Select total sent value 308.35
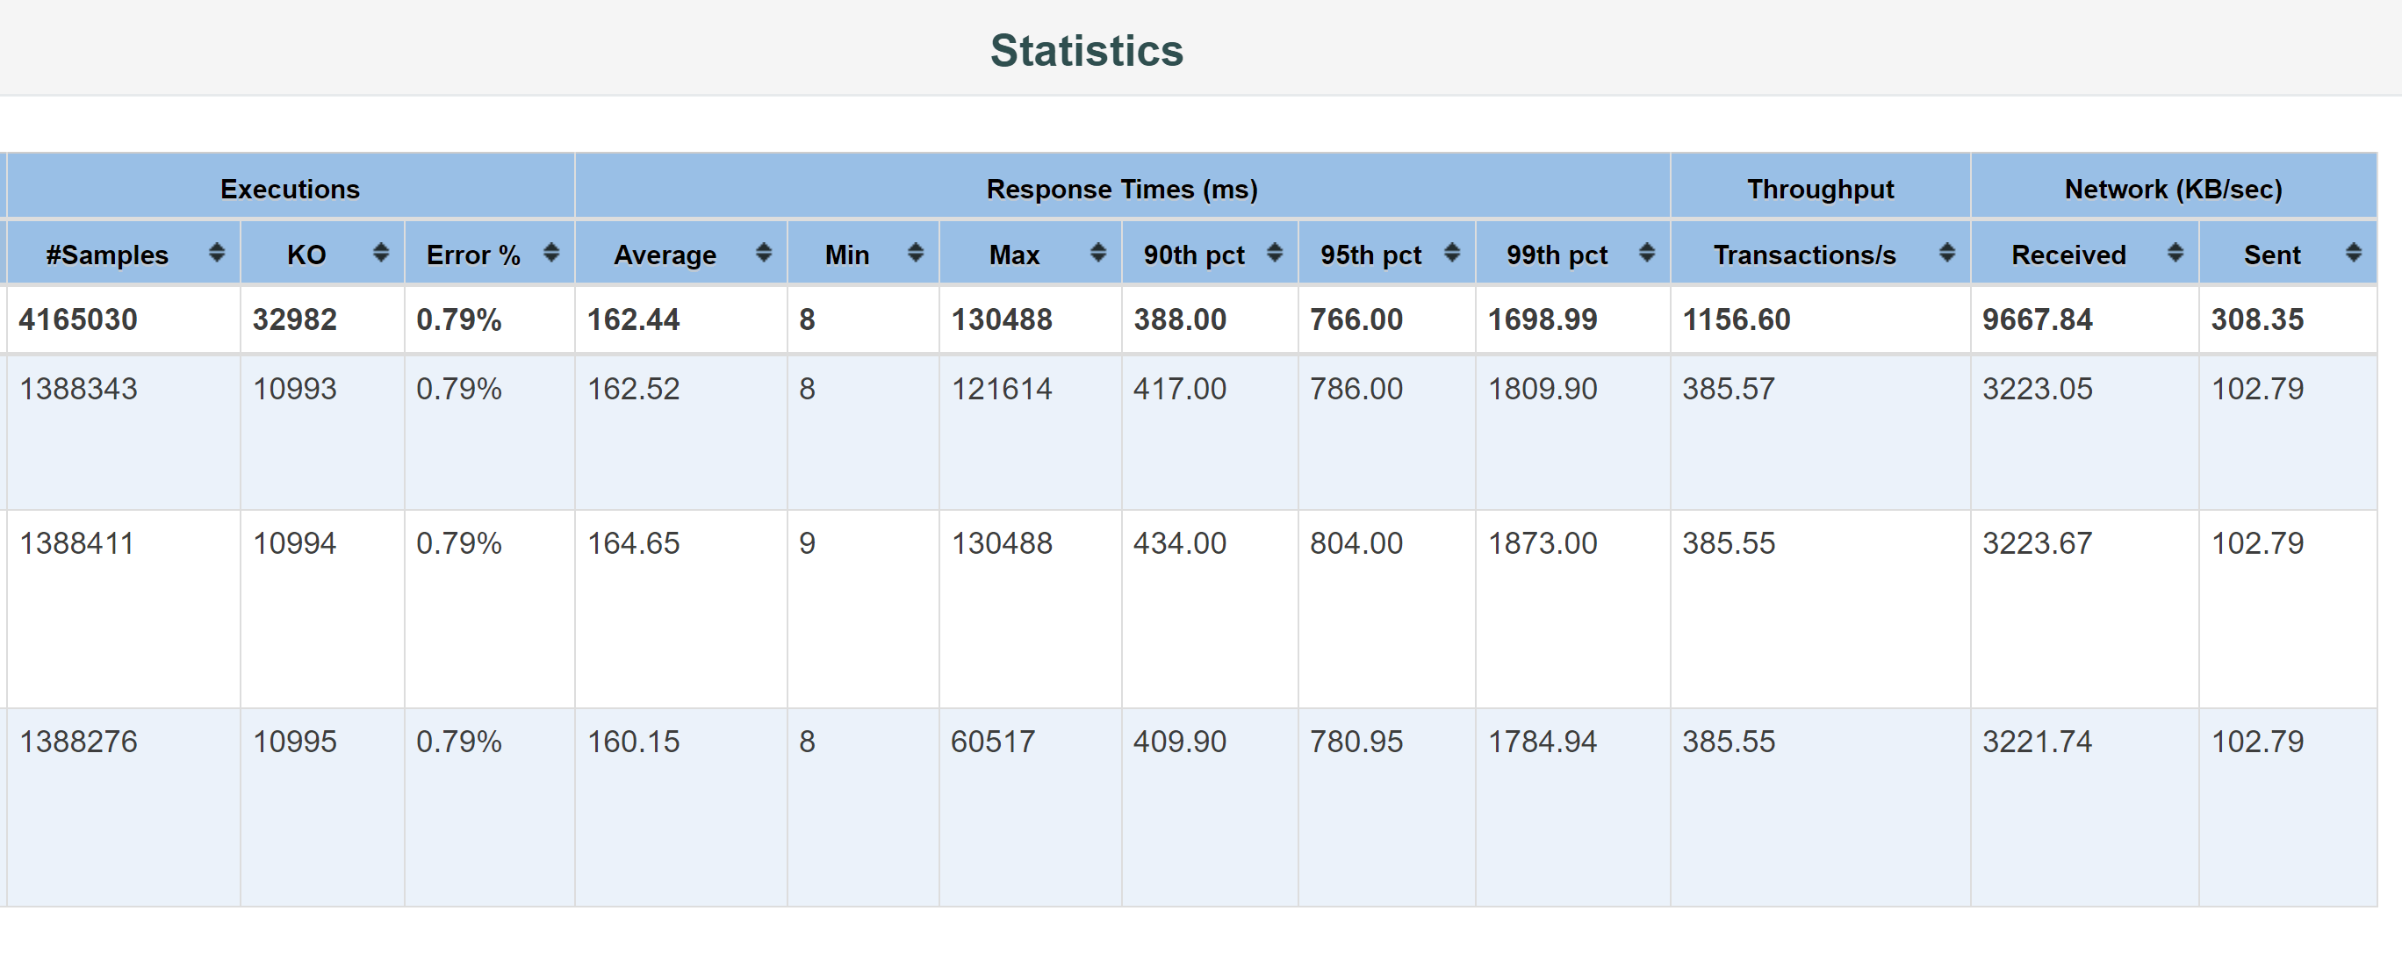Screen dimensions: 2402x954 pos(2257,319)
